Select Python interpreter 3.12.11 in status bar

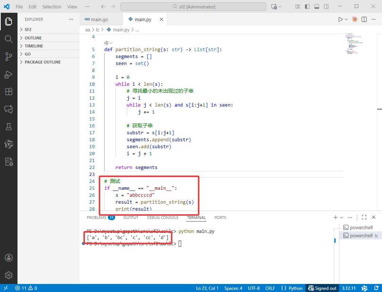(348, 288)
